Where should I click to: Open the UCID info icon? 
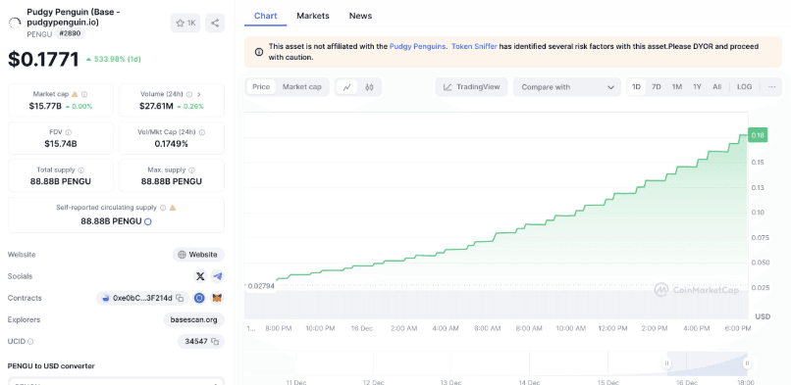click(30, 341)
